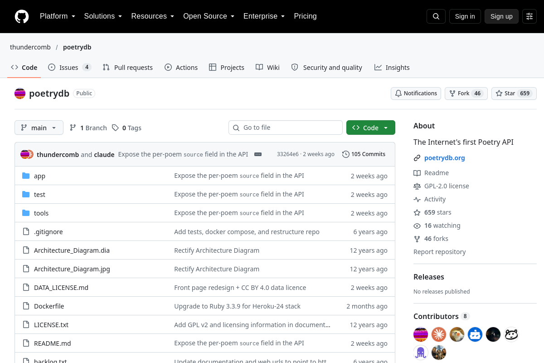Click the panda contributor avatar
Viewport: 544px width, 363px height.
coord(511,334)
